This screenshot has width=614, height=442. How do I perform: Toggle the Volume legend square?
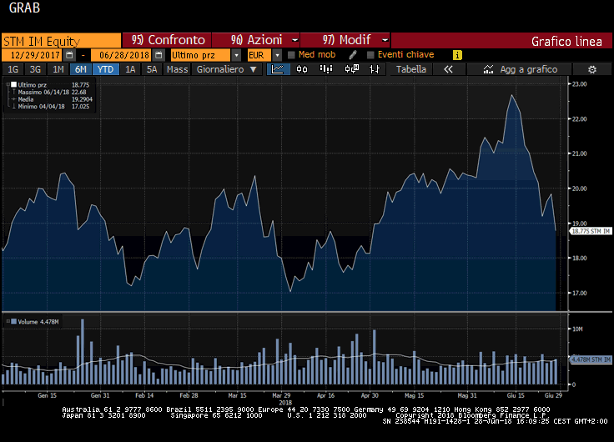[13, 321]
